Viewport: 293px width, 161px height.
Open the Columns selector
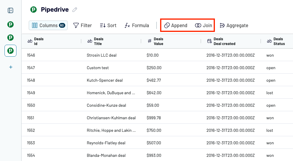point(48,25)
